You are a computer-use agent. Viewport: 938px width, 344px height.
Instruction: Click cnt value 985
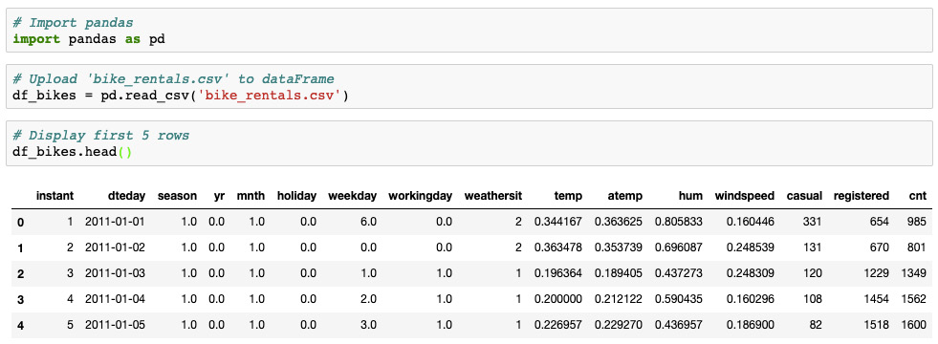coord(918,222)
